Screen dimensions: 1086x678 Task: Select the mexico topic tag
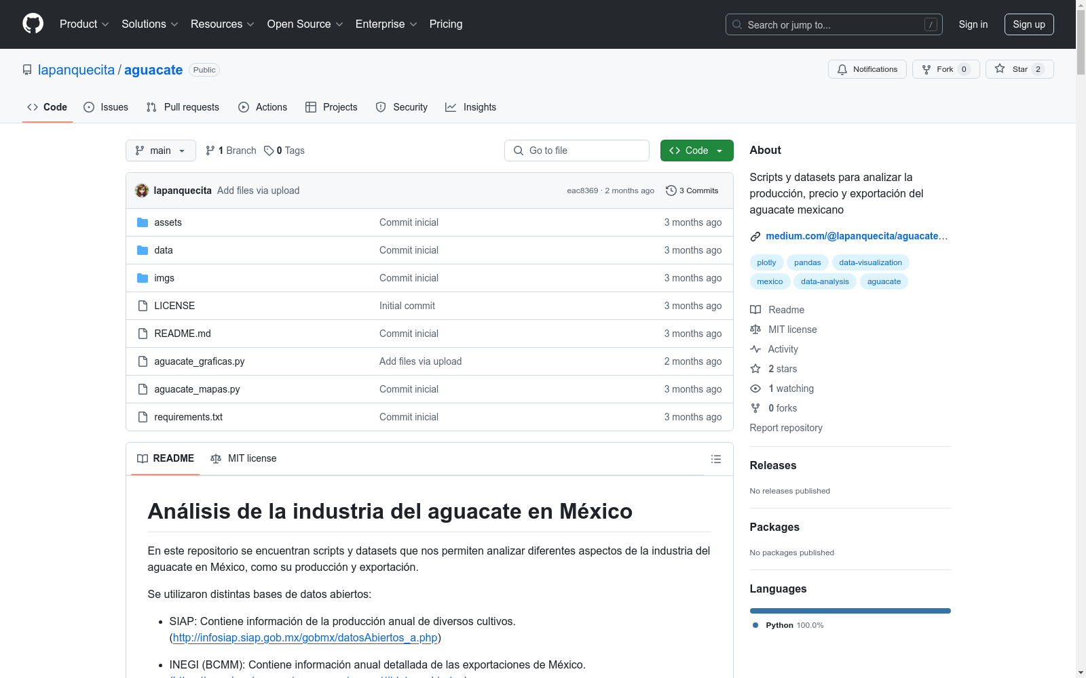click(770, 281)
